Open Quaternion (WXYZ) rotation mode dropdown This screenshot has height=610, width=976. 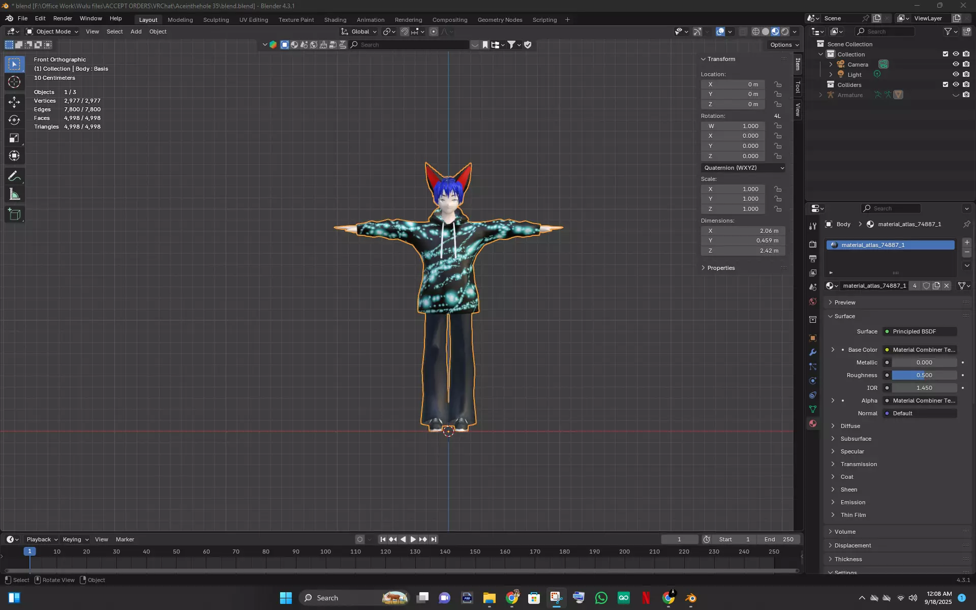point(743,168)
